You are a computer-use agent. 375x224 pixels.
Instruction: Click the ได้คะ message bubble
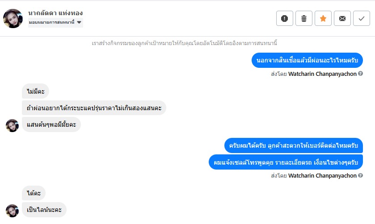click(x=34, y=193)
